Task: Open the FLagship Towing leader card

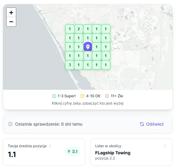Action: pos(131,152)
